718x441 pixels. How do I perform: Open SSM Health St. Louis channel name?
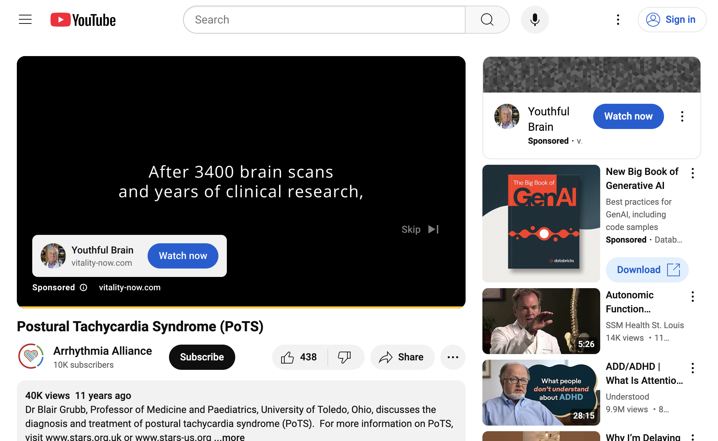click(x=645, y=325)
